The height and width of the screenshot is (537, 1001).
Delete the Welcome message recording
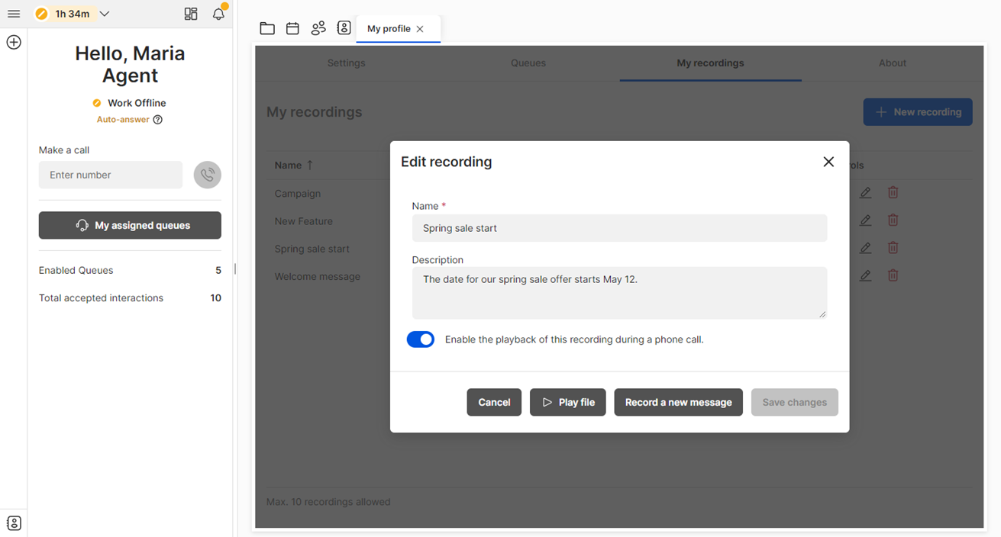tap(893, 275)
